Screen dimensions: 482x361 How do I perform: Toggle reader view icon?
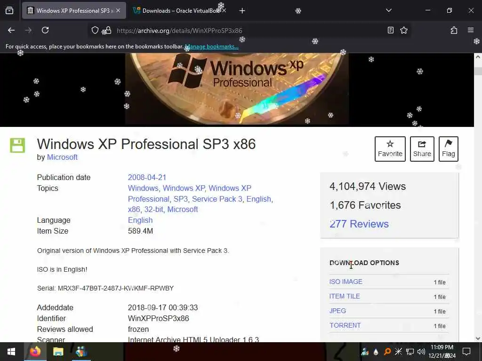[x=390, y=30]
